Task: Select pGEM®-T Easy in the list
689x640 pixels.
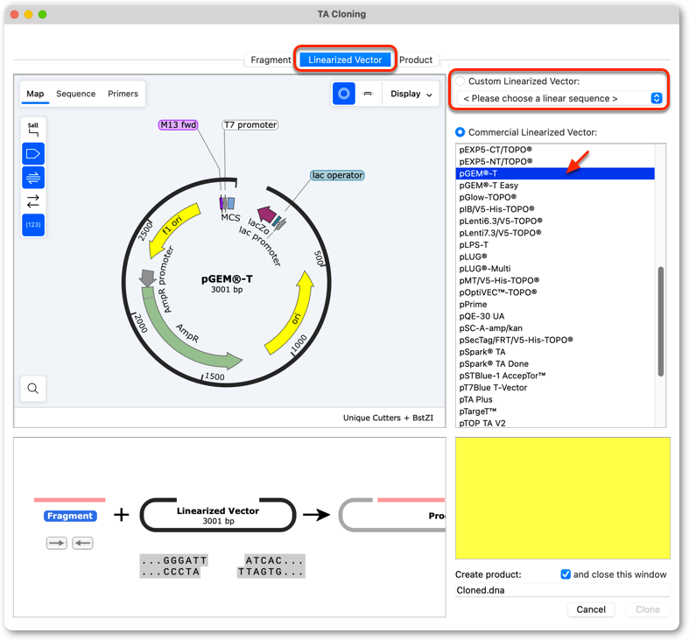Action: click(555, 186)
